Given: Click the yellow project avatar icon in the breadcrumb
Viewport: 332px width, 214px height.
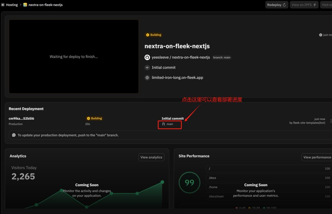Looking at the screenshot, I should click(25, 5).
